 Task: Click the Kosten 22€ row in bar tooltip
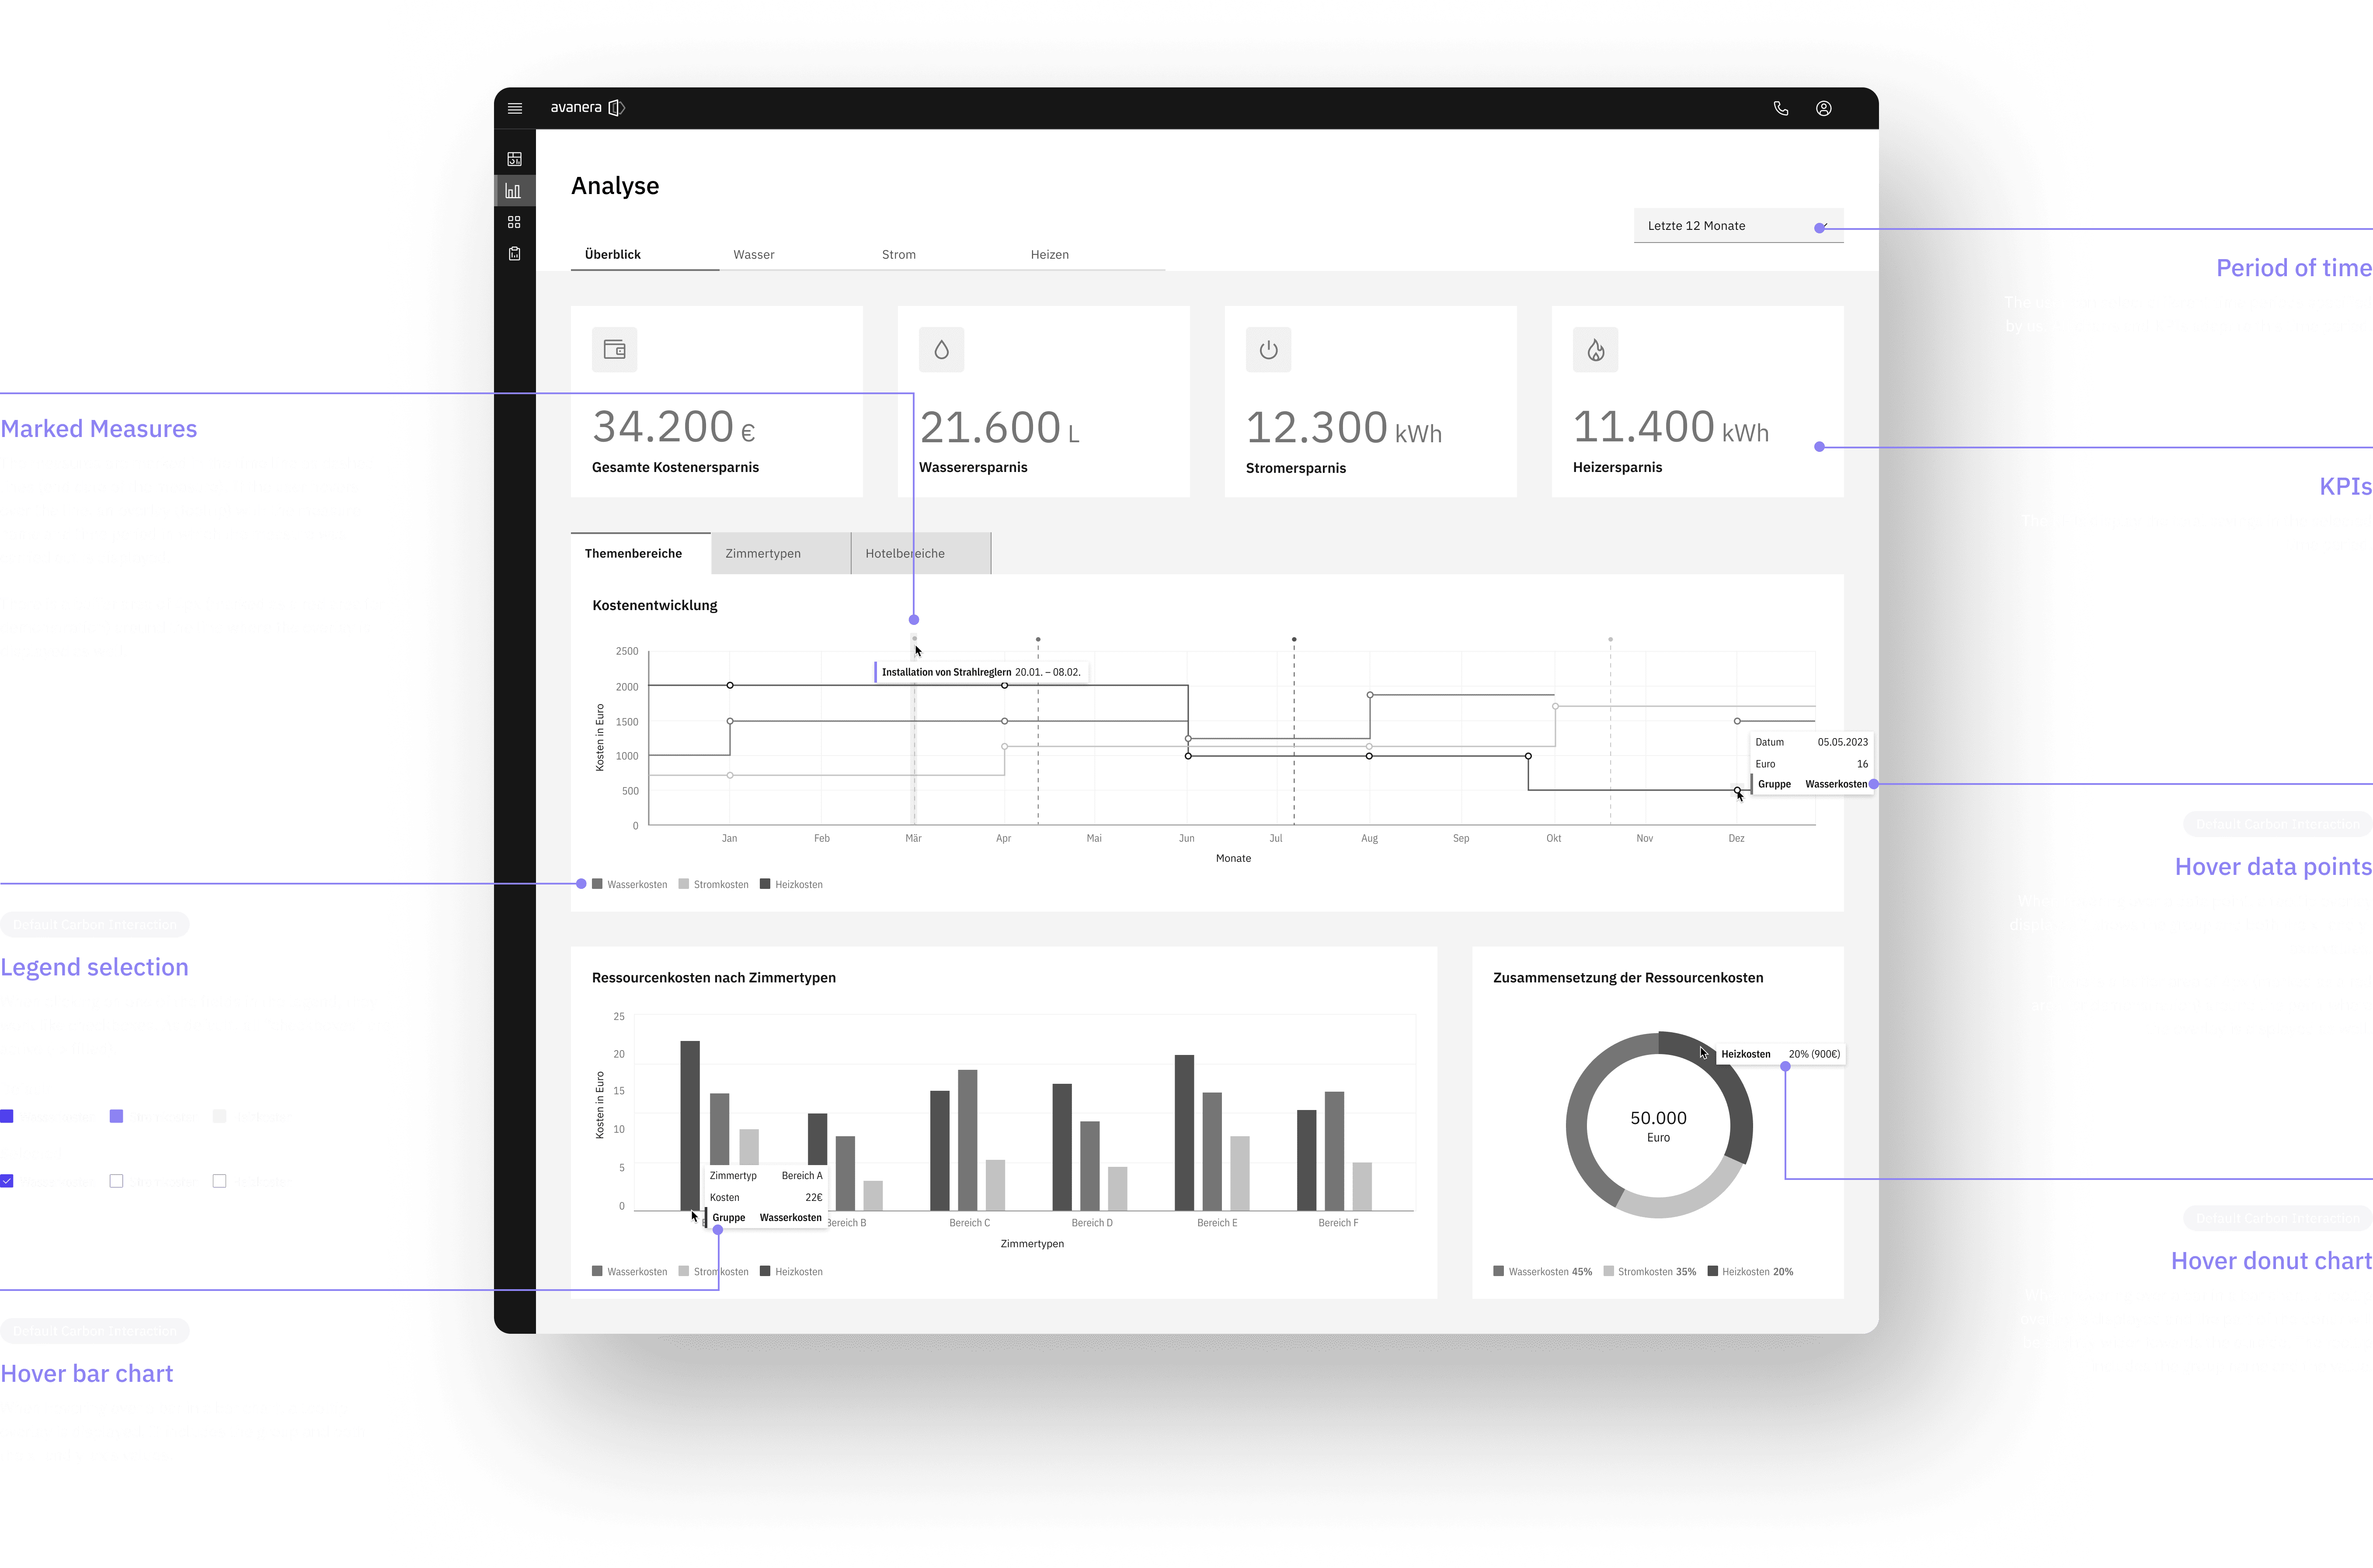point(766,1197)
